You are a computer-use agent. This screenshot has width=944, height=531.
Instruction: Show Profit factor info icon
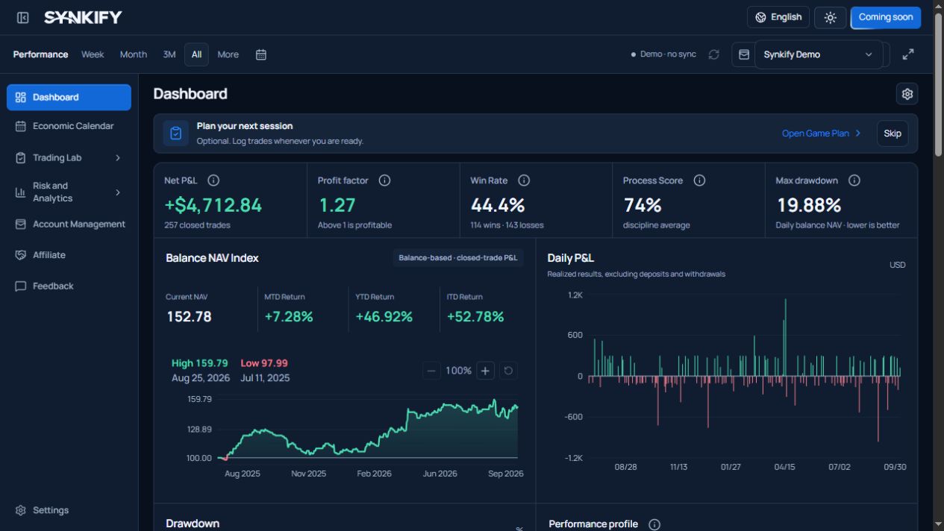384,180
